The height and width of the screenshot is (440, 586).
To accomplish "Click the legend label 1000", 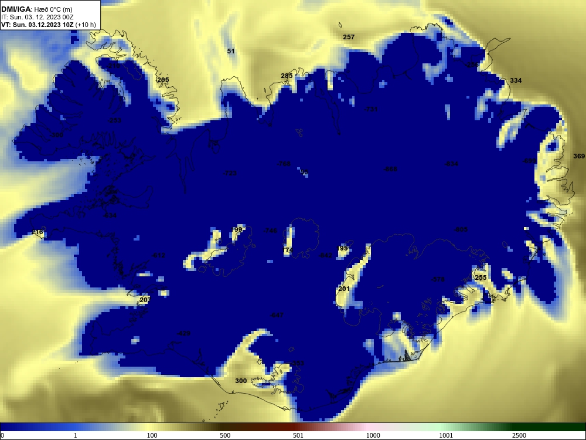I will coord(373,435).
